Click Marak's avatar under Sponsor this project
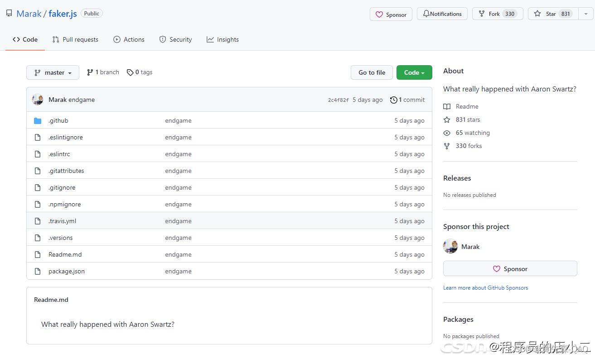Screen dimensions: 595x358 click(450, 246)
